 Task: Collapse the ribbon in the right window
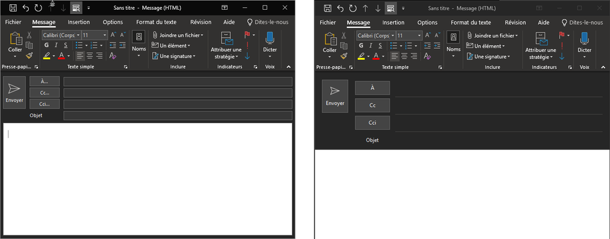[x=603, y=67]
